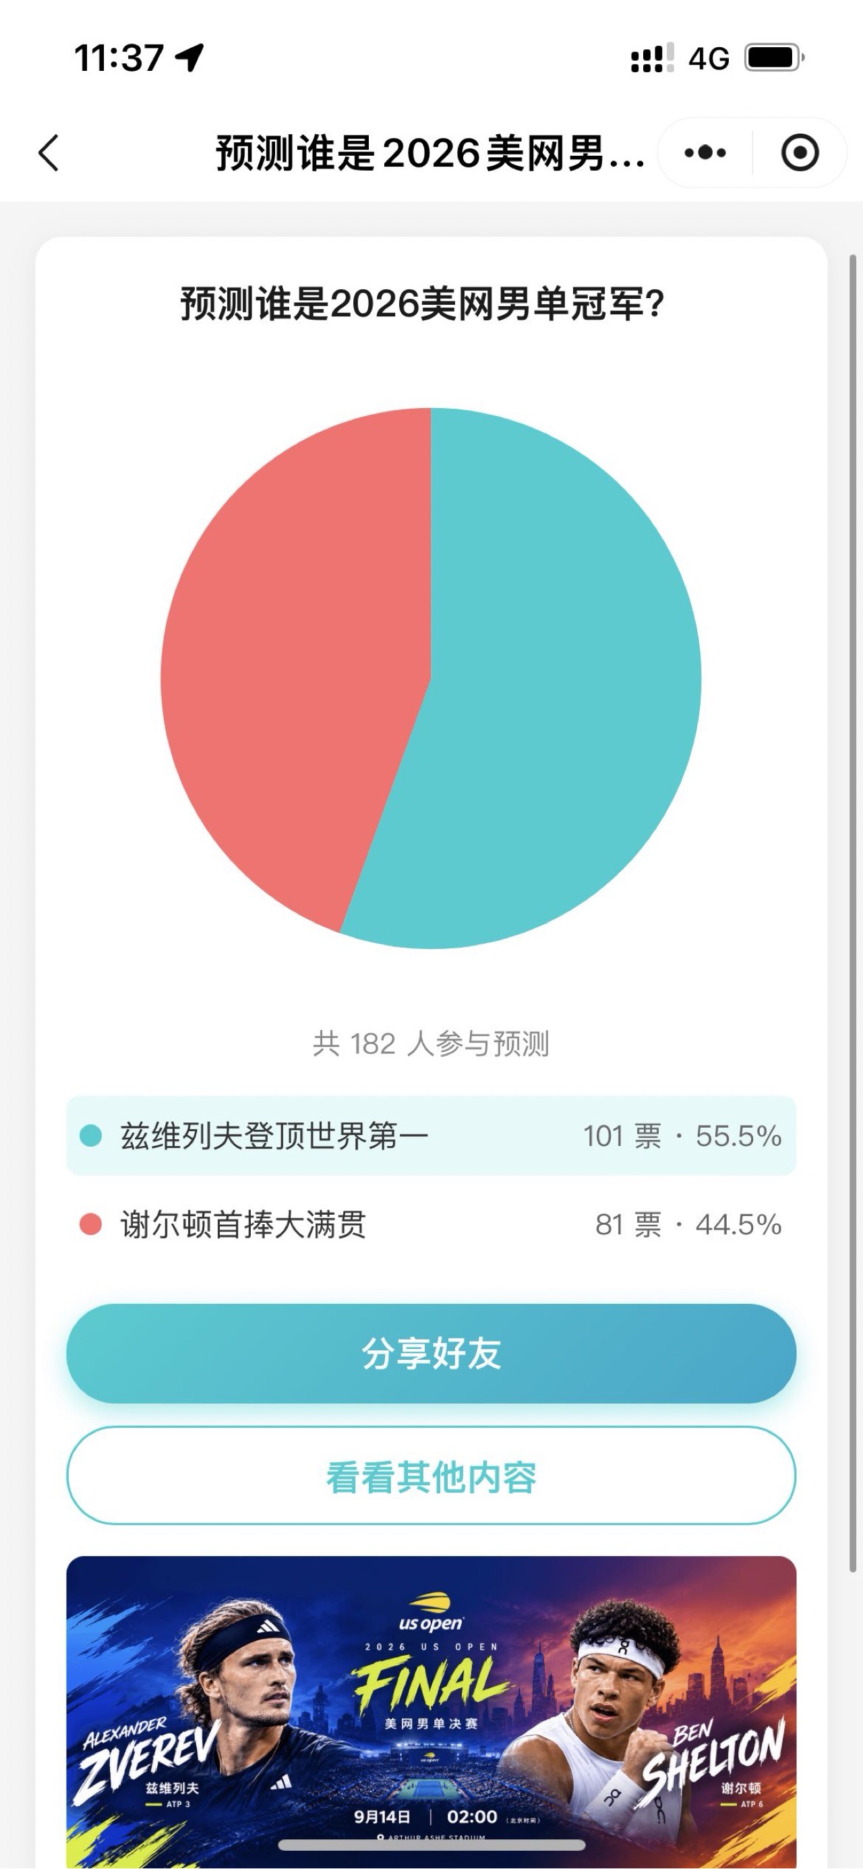863x1869 pixels.
Task: Tap the location arrow status icon
Action: pos(190,57)
